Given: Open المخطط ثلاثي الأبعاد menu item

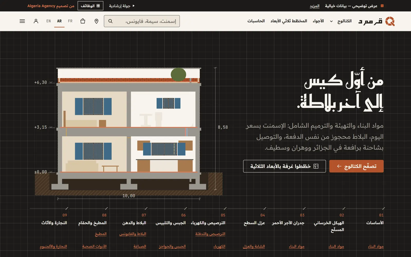Looking at the screenshot, I should point(289,21).
